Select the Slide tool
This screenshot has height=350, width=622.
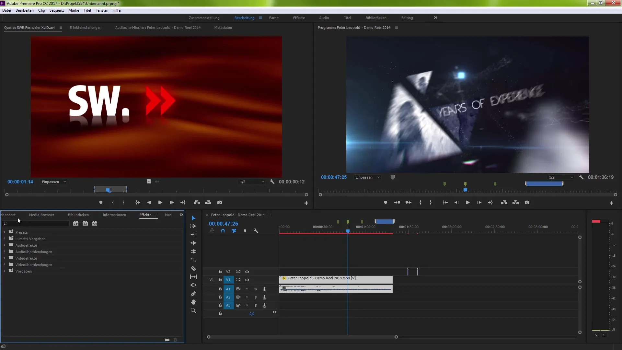193,285
